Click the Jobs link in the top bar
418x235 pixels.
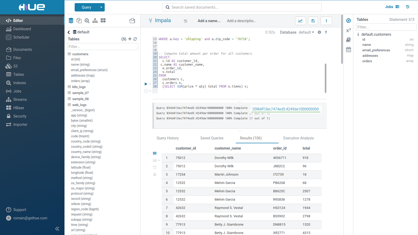(389, 7)
